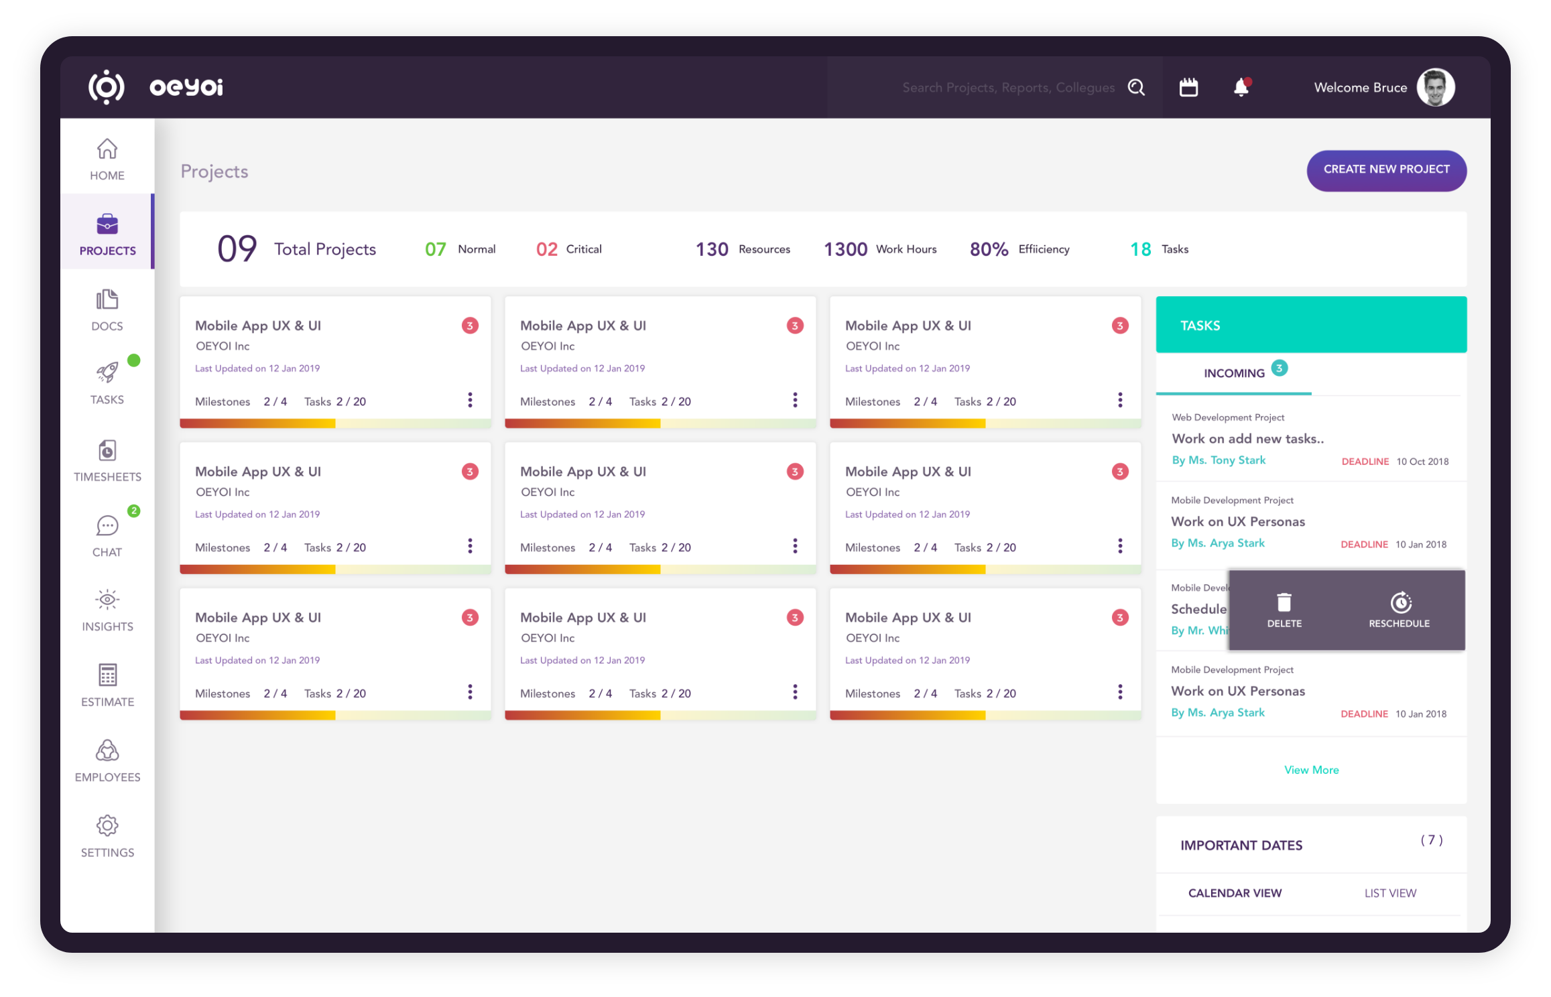Click the View More link

pyautogui.click(x=1311, y=770)
